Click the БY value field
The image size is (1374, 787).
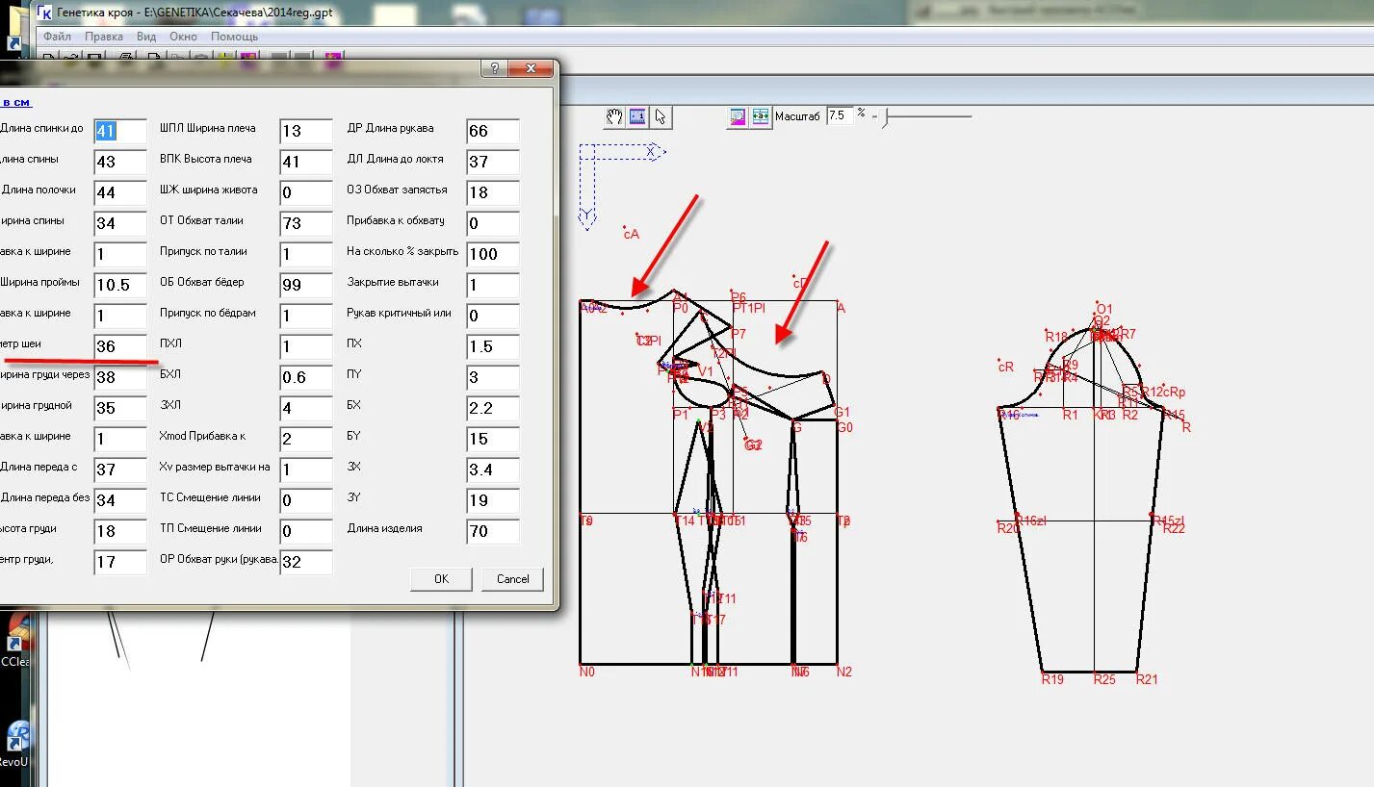(493, 439)
